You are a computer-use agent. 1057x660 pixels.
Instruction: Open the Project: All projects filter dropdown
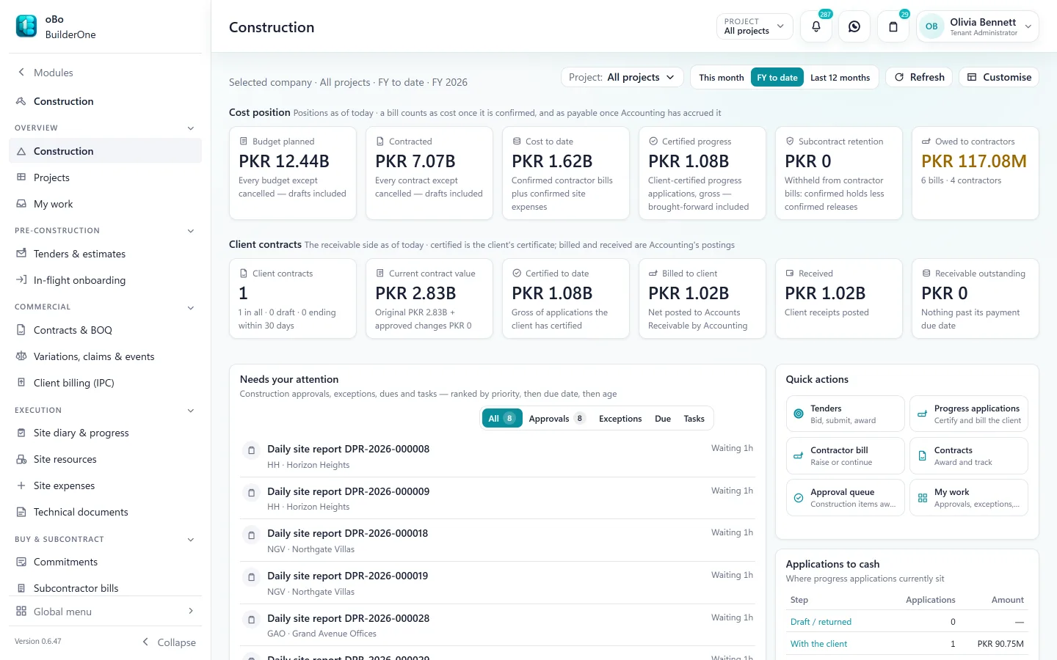click(622, 77)
